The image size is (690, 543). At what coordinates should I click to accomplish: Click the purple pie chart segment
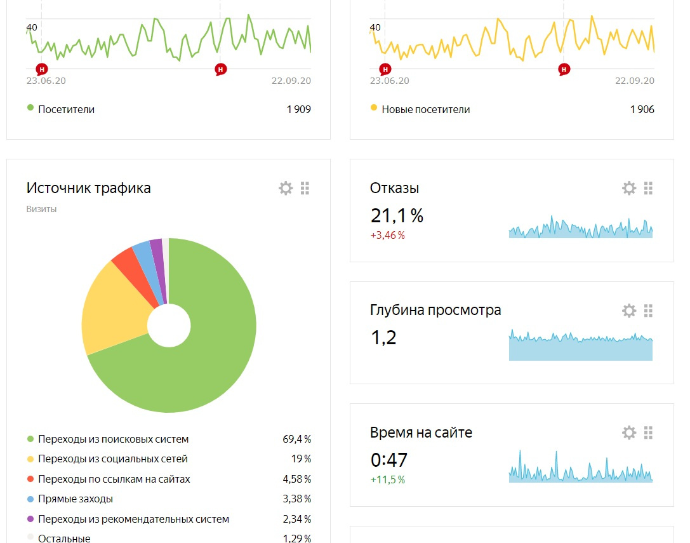coord(159,267)
